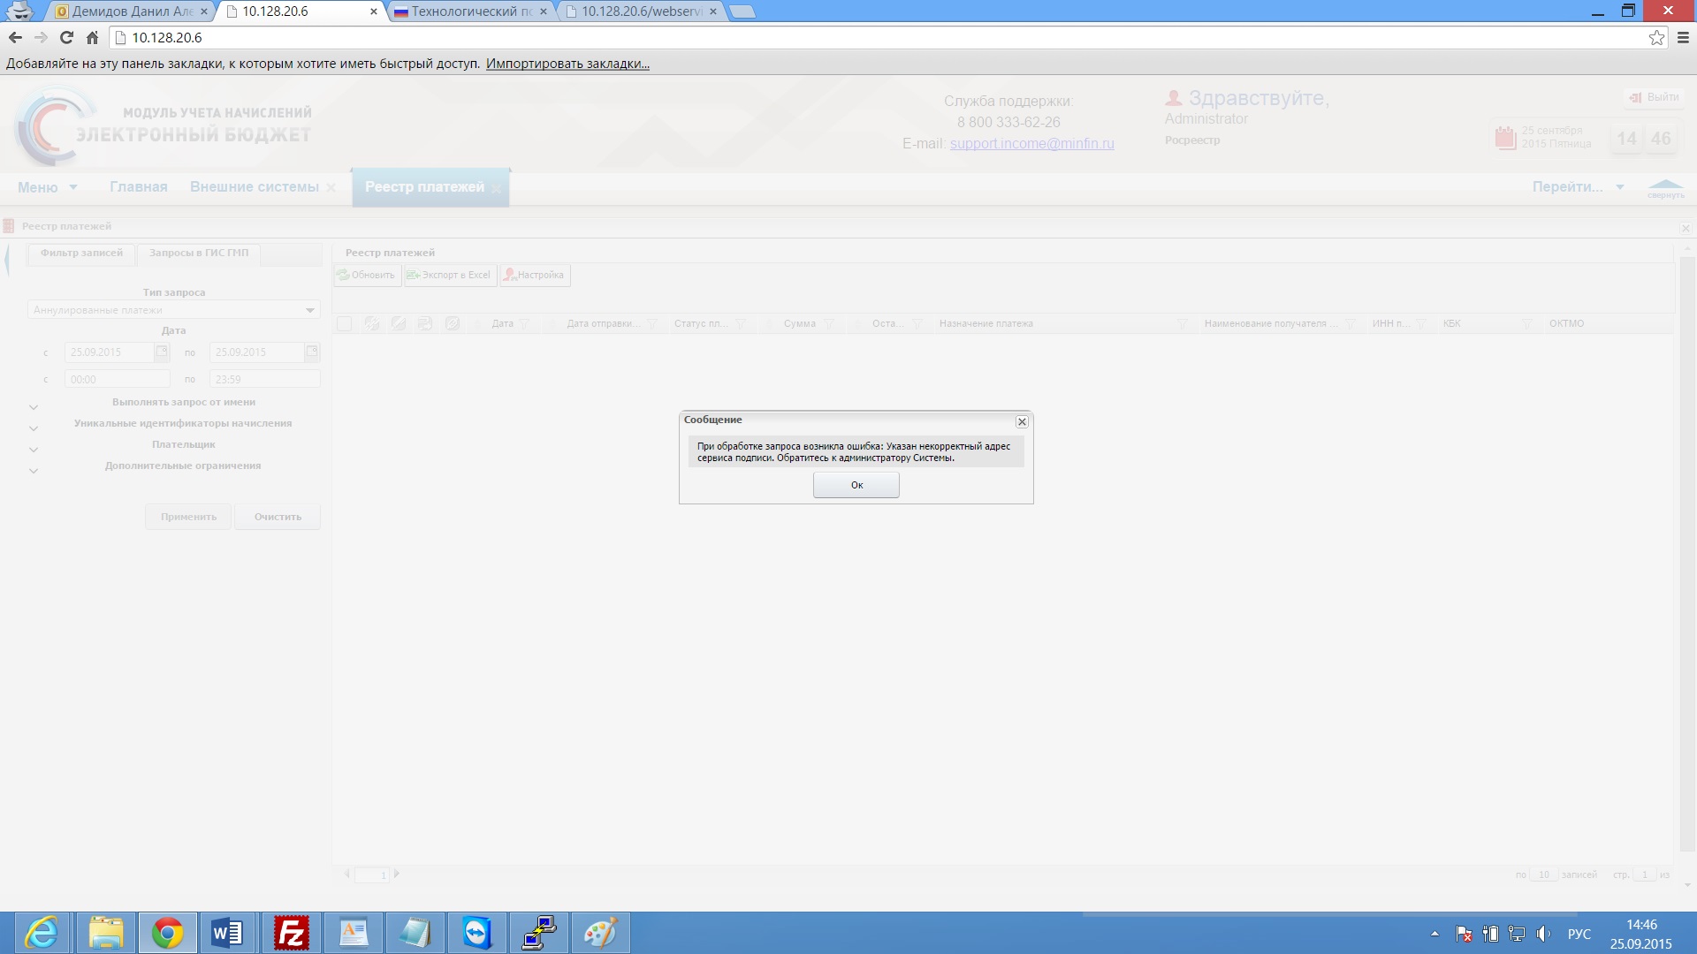
Task: Go to the Главная page
Action: pos(139,187)
